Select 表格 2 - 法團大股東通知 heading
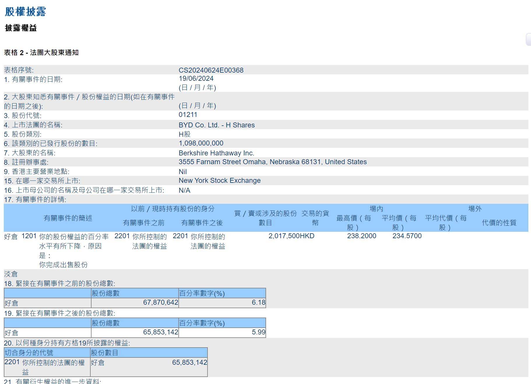The image size is (531, 384). pos(41,52)
